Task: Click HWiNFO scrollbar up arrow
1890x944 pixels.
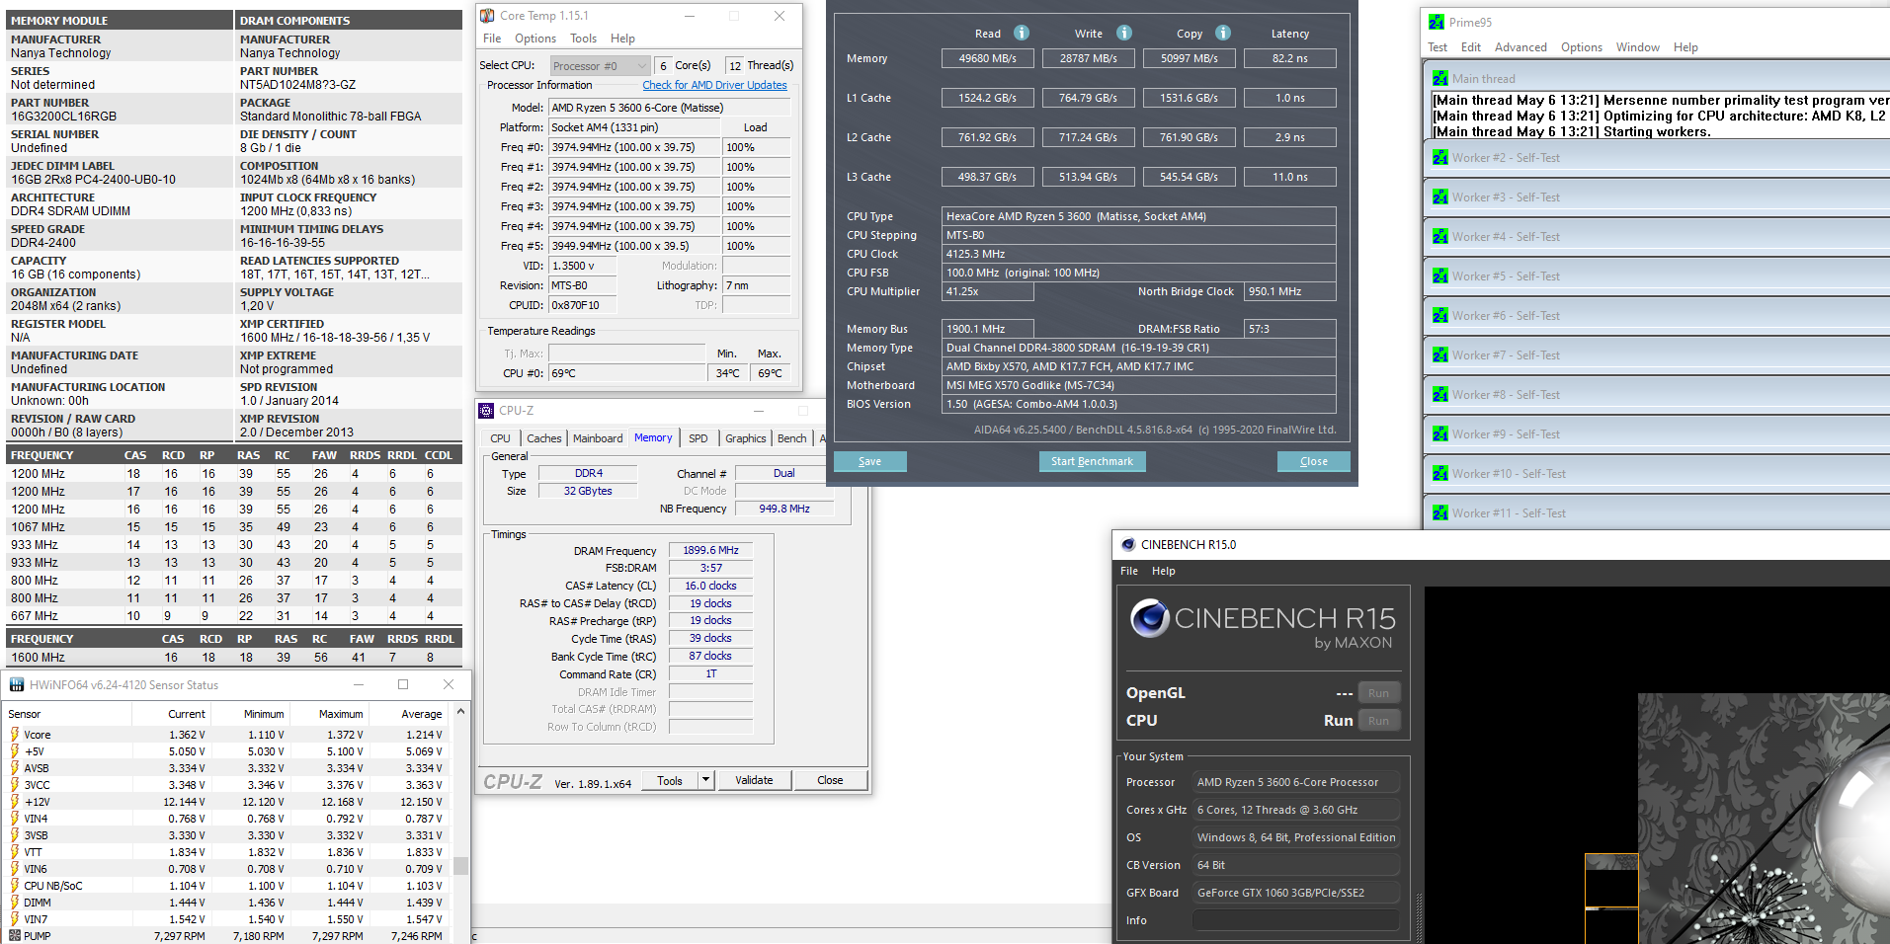Action: (x=460, y=712)
